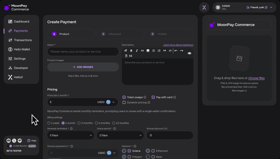
Task: Switch to step 2 Advanced tab
Action: coord(120,34)
